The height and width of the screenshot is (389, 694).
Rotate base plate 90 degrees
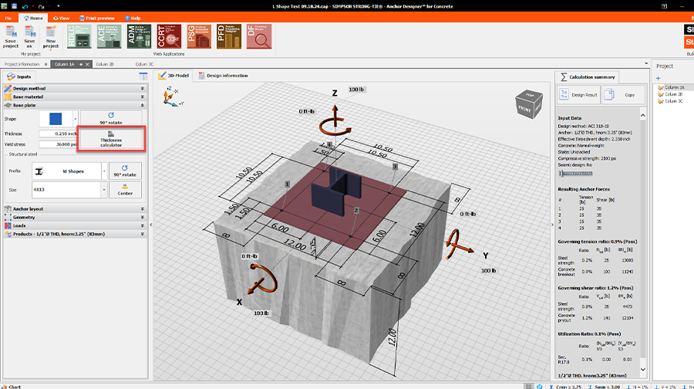tap(111, 118)
